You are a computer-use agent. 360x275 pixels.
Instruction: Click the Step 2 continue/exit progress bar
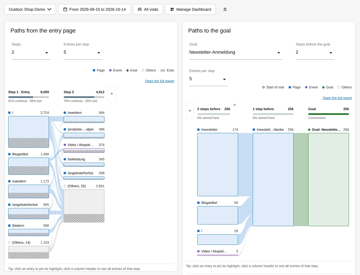pyautogui.click(x=84, y=97)
